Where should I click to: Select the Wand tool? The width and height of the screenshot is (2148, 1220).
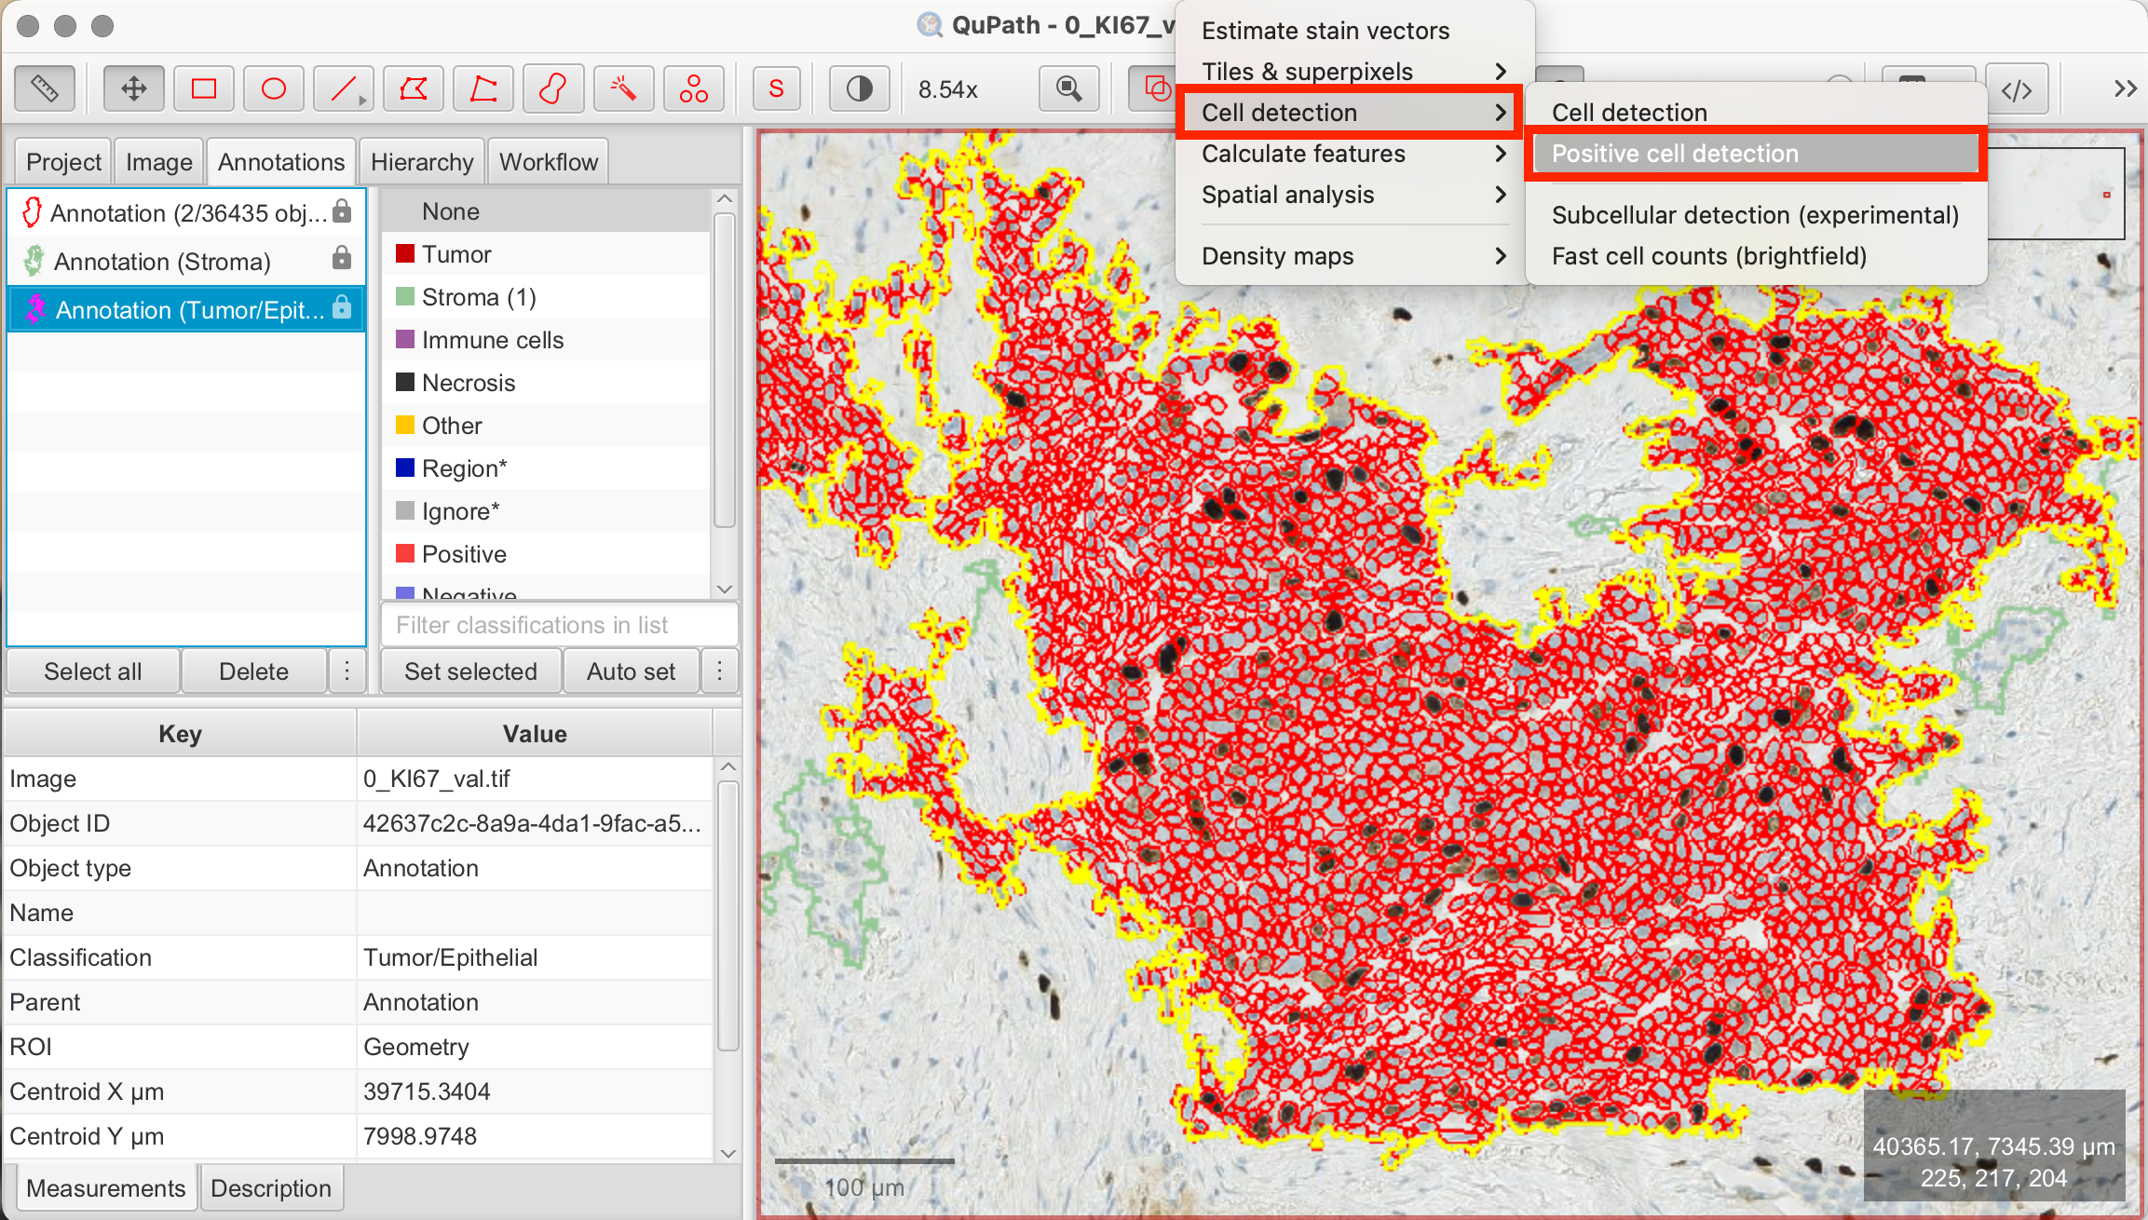(x=623, y=89)
